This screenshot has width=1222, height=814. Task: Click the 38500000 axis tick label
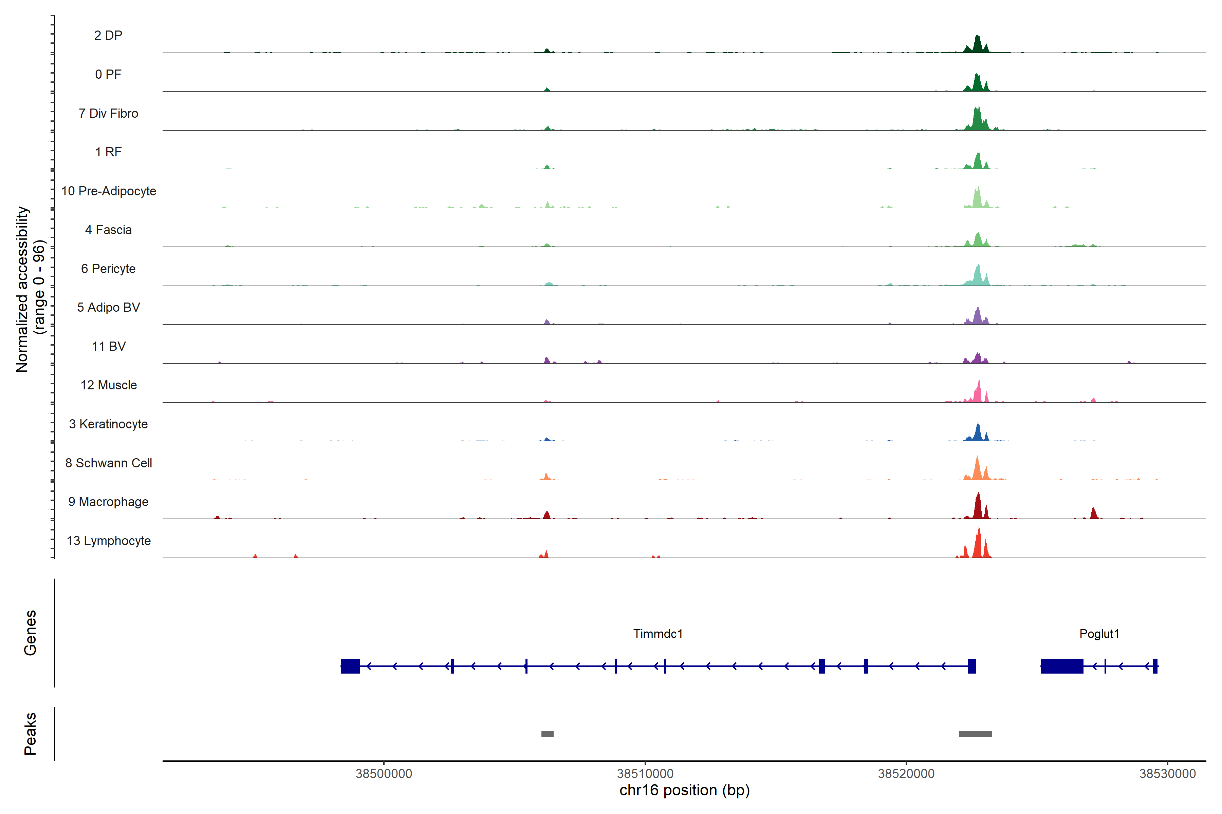(x=384, y=774)
